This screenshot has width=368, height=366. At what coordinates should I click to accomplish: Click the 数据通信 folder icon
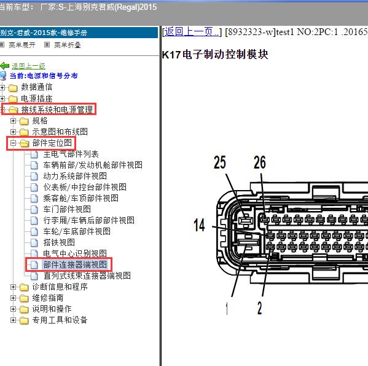[x=13, y=88]
